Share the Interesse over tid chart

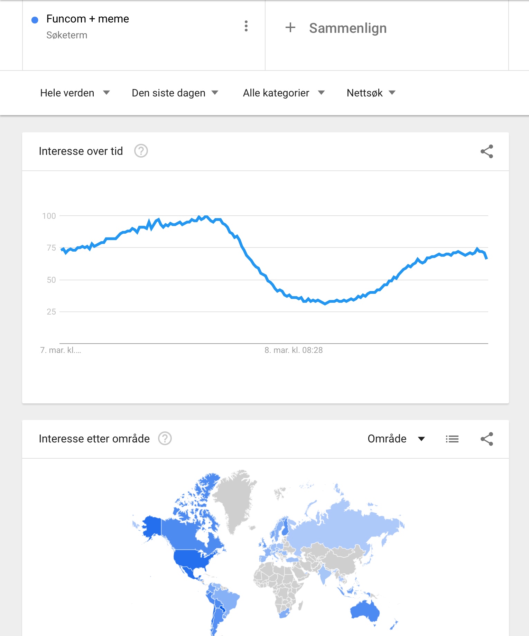point(487,151)
